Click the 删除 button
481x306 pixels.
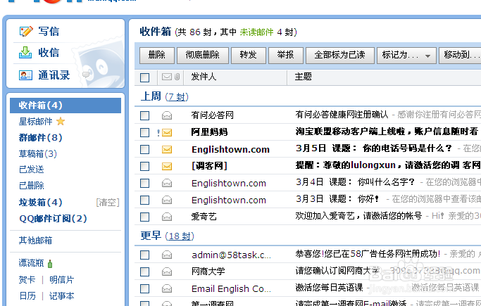coord(157,56)
